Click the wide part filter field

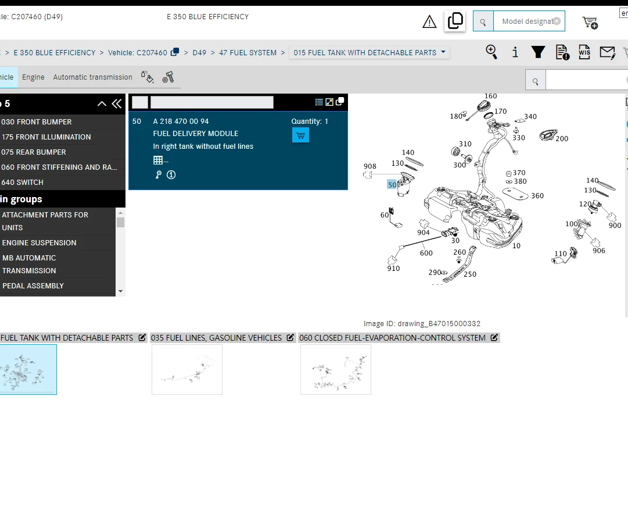click(212, 102)
